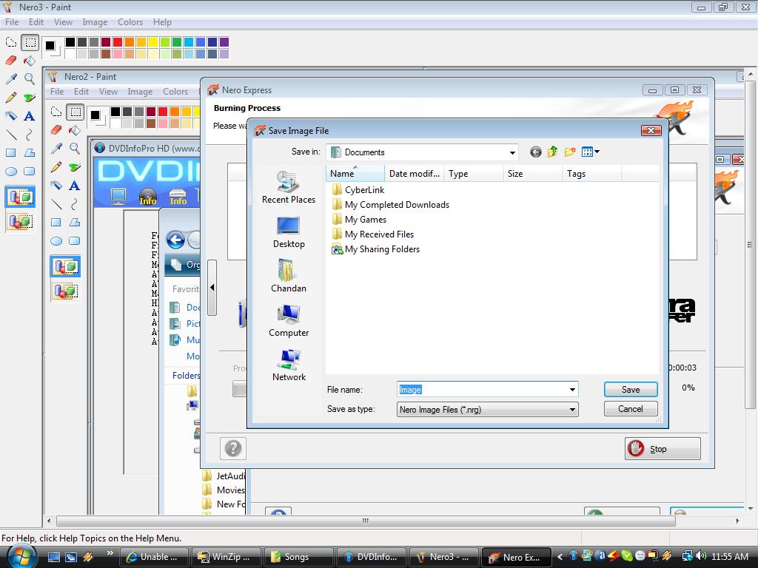Collapse the side panel arrow in Nero Express
The image size is (758, 568).
click(x=212, y=288)
